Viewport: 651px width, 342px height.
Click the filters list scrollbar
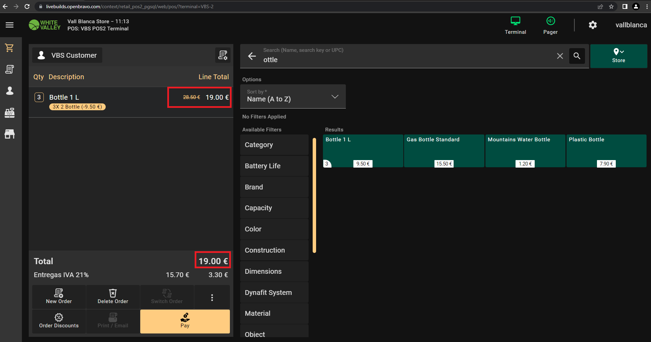314,195
